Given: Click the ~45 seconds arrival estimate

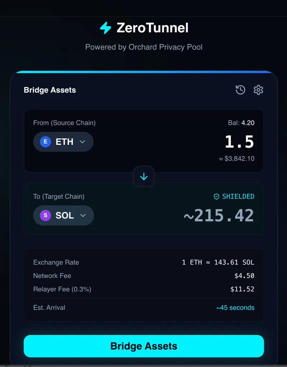Looking at the screenshot, I should tap(235, 308).
